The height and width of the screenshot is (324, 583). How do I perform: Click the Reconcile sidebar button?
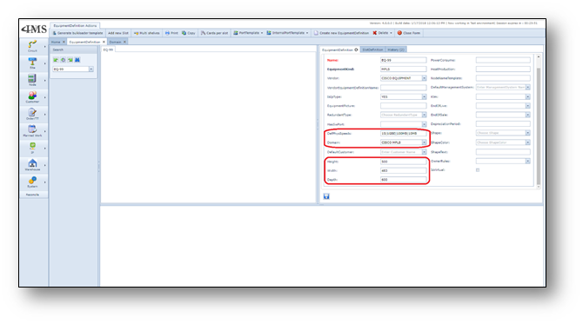click(32, 195)
